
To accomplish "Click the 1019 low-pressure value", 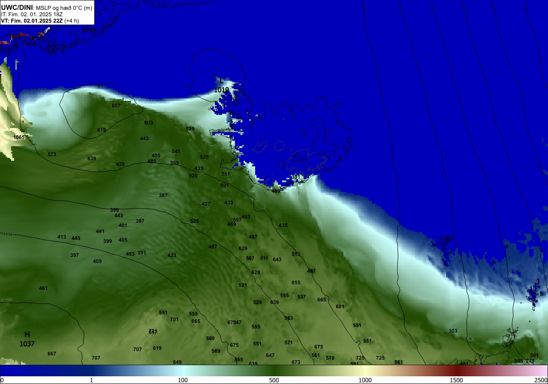I will click(221, 90).
